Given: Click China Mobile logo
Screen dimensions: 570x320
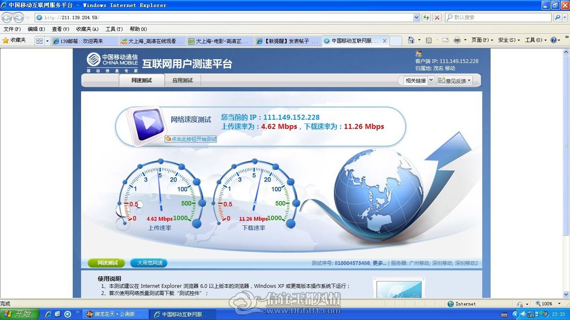Looking at the screenshot, I should [112, 62].
